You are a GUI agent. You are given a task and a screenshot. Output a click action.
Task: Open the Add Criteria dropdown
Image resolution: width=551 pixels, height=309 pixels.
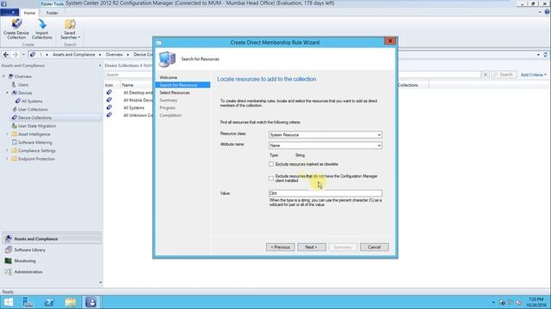pos(534,75)
